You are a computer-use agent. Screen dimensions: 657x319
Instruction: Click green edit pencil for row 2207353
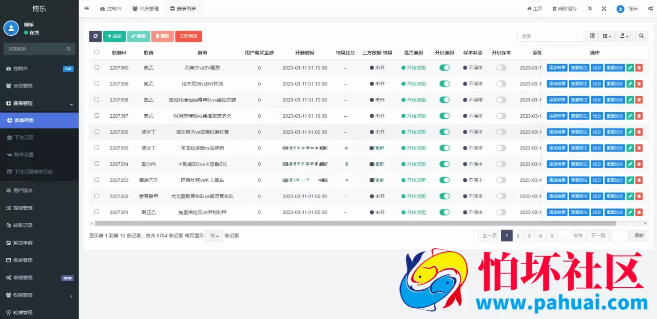tap(630, 180)
